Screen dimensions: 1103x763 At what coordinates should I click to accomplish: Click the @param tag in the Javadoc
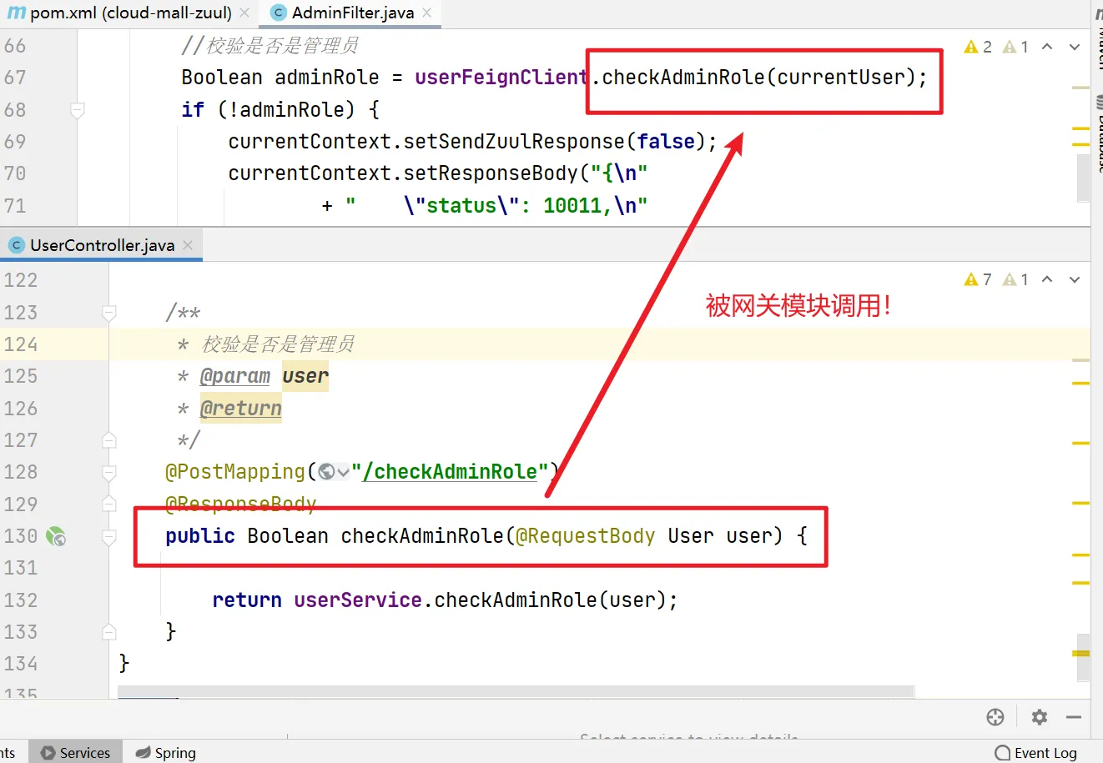(x=235, y=376)
